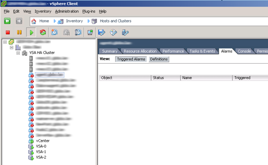Click the green back navigation arrow

7,21
